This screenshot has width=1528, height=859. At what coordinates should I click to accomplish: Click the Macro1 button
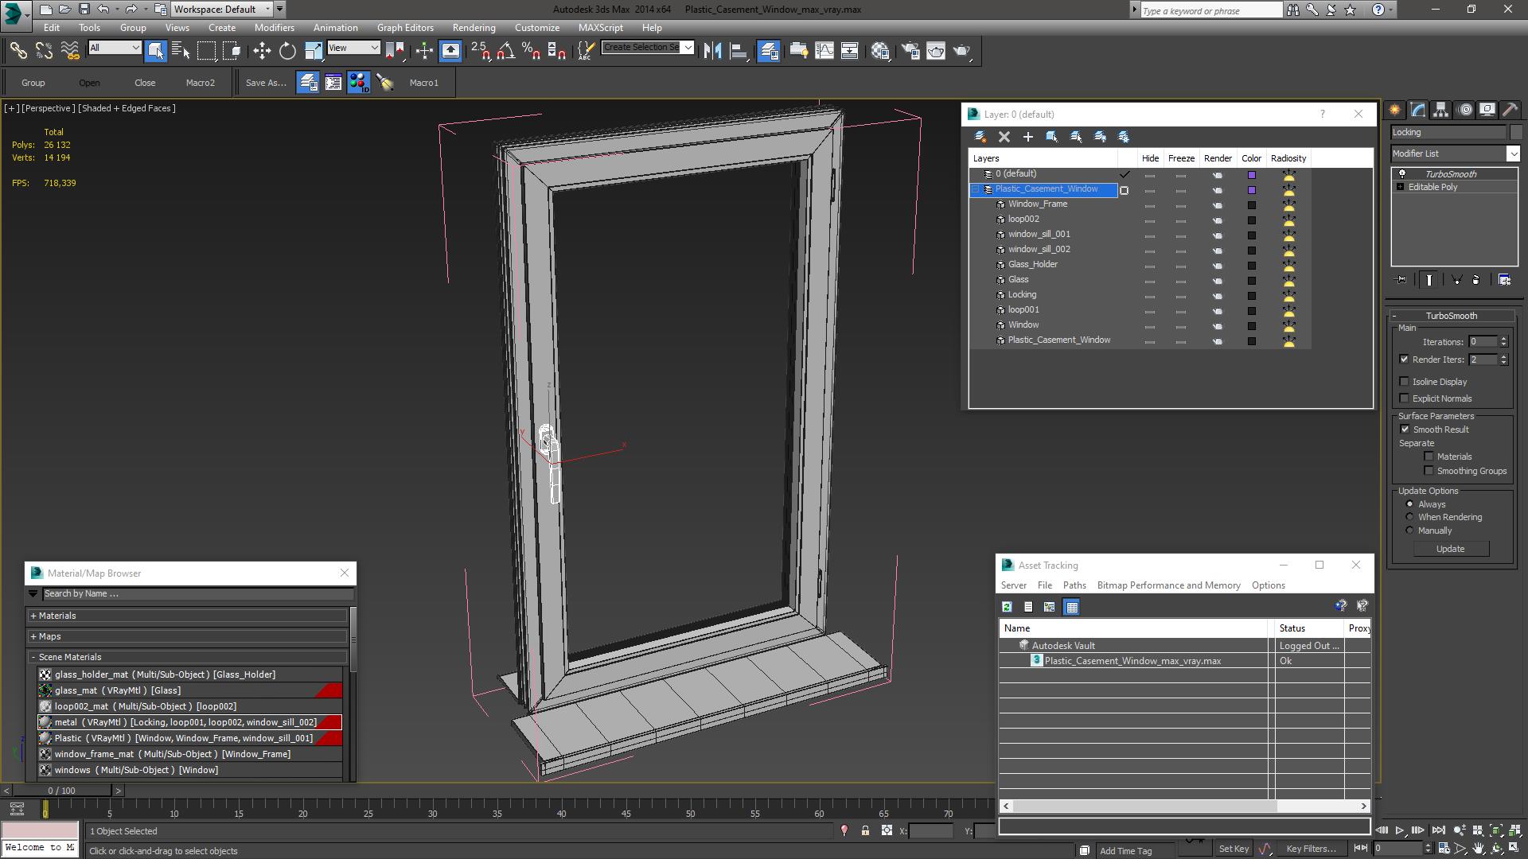[423, 83]
